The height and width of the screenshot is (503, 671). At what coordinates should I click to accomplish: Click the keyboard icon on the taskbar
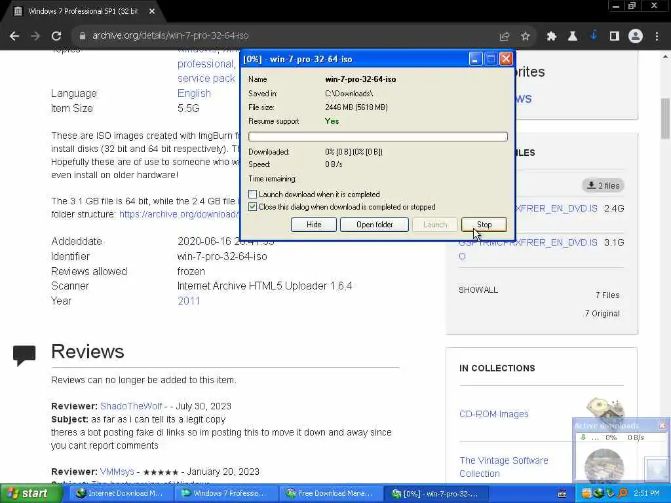[562, 494]
